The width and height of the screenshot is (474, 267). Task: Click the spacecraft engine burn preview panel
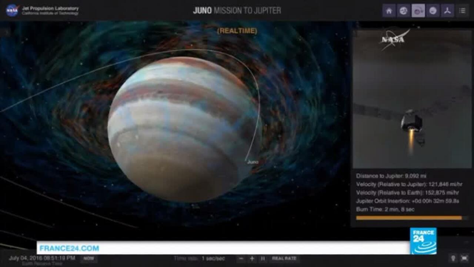411,122
